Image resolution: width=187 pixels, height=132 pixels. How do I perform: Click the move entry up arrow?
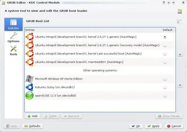tap(180, 54)
